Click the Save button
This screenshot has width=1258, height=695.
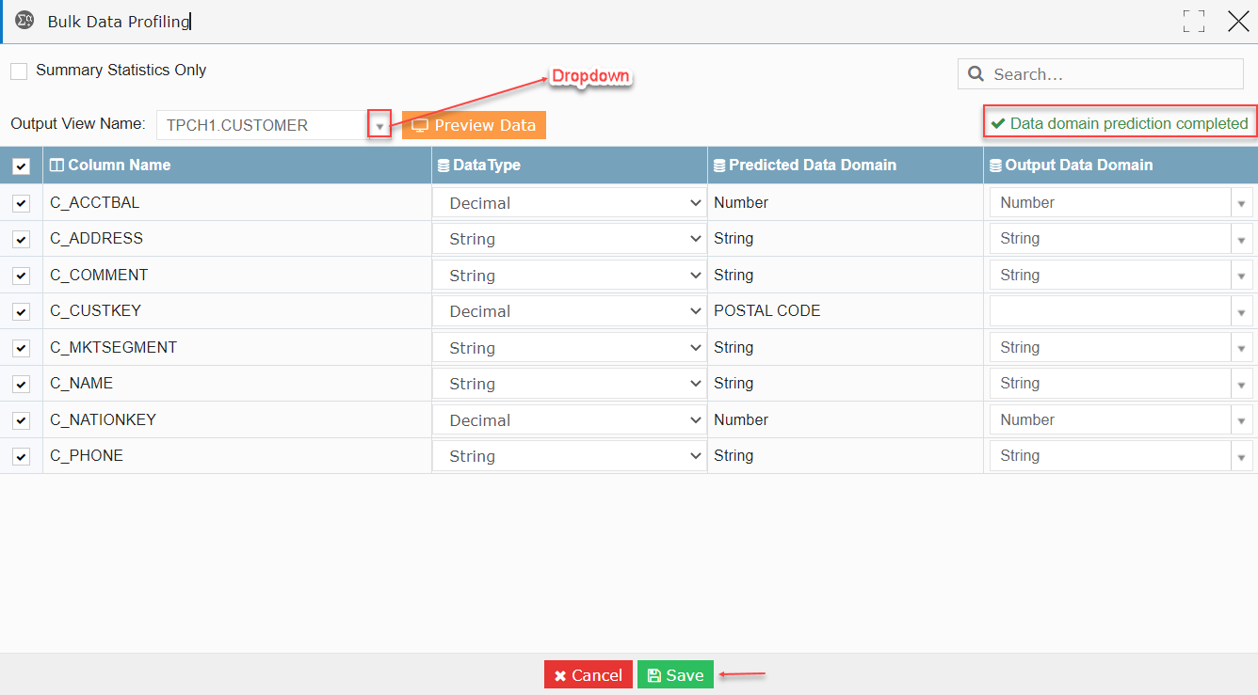[x=675, y=674]
